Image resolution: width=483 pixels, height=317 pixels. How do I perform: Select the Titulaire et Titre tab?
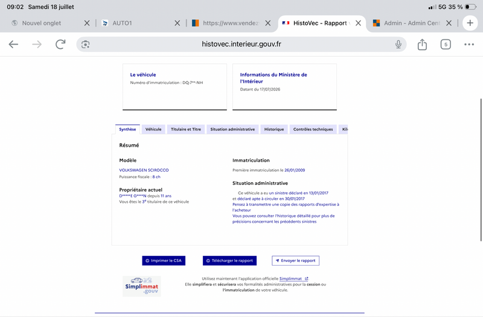[x=186, y=129]
